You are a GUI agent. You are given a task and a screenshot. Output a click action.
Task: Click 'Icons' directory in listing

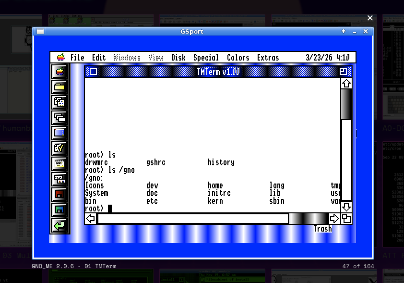[x=95, y=185]
